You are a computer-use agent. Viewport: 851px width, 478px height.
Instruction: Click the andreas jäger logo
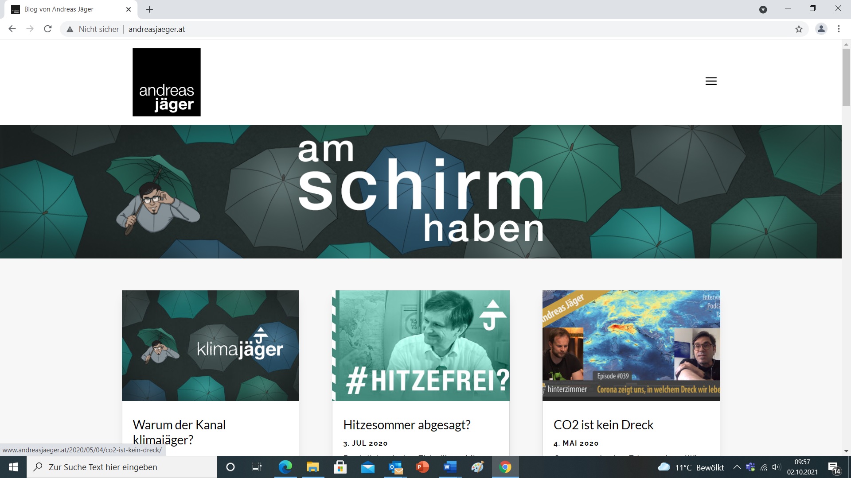(166, 82)
